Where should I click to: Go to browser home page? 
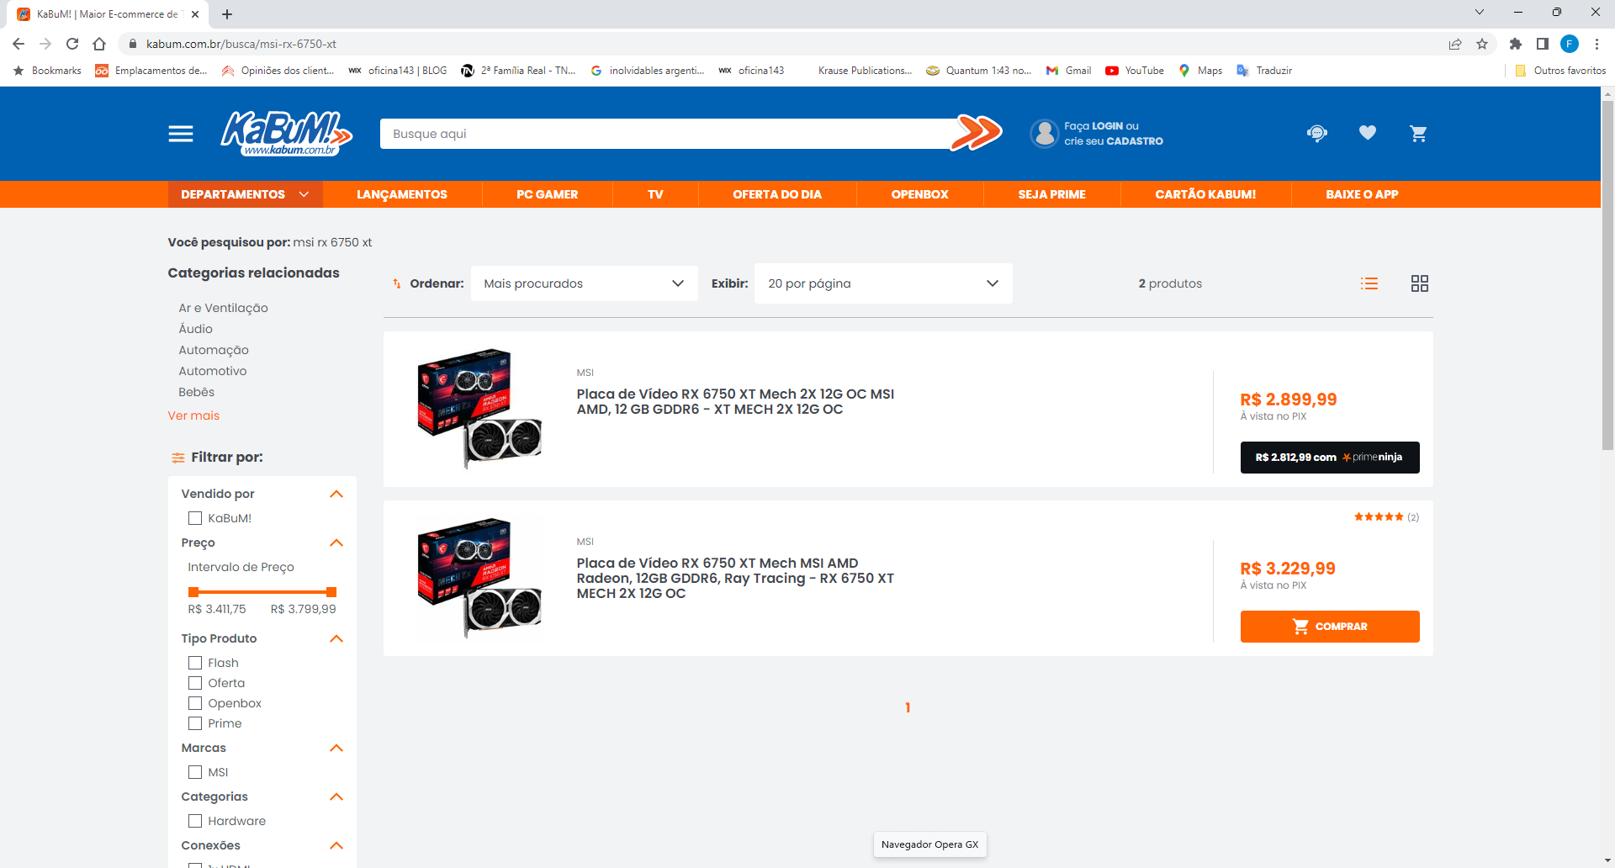pos(99,44)
